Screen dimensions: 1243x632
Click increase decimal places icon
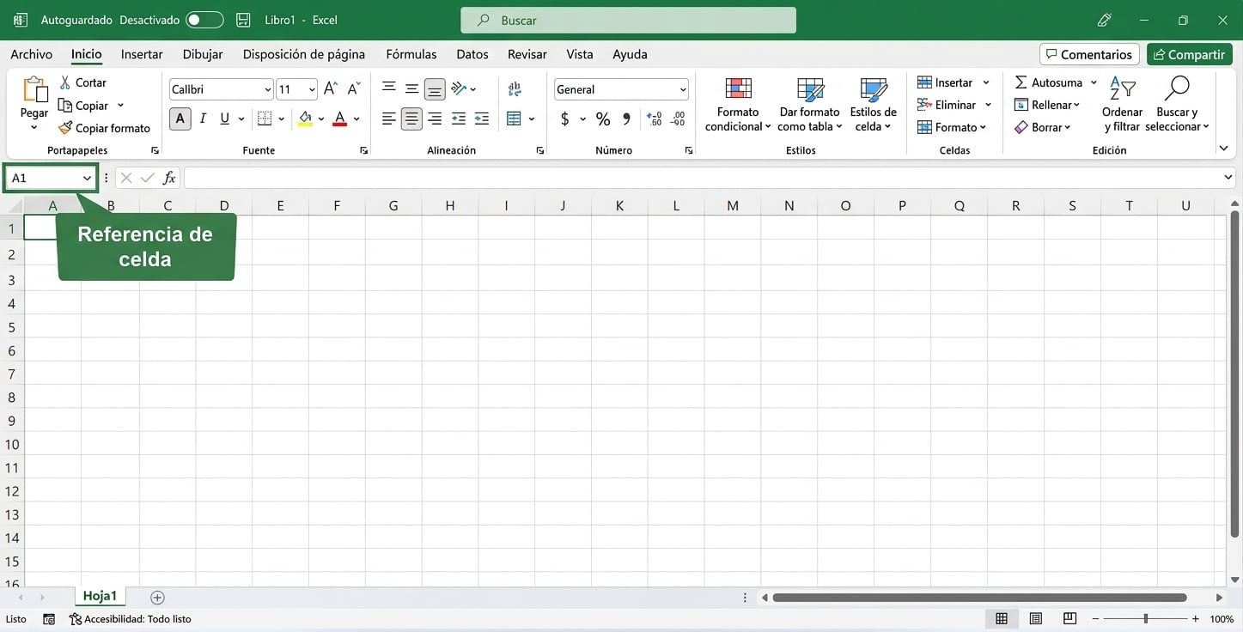(x=655, y=118)
